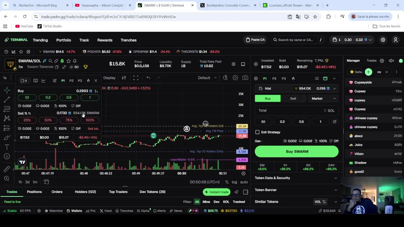This screenshot has height=227, width=404.
Task: Open Dev Tokens (39) tab
Action: coord(152,192)
